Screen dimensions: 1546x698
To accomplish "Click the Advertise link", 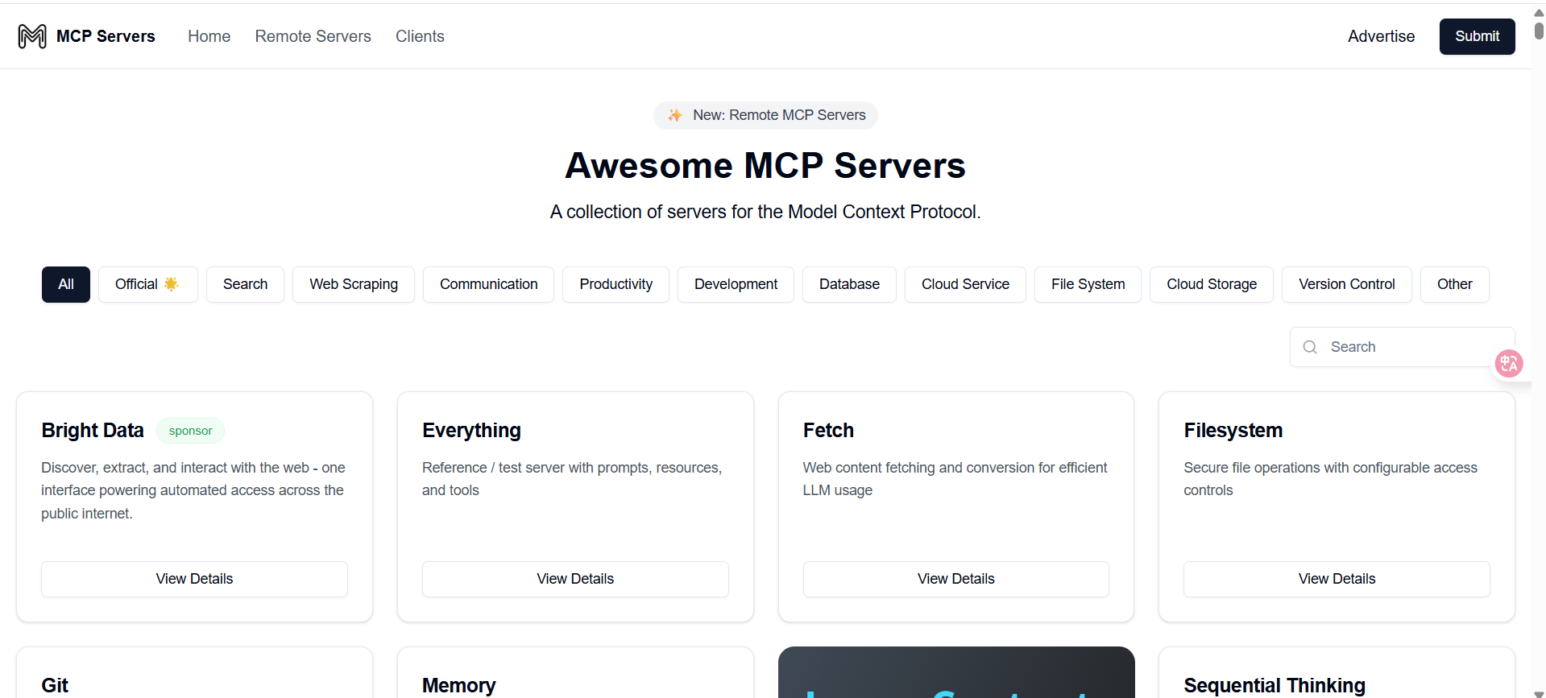I will [1381, 36].
